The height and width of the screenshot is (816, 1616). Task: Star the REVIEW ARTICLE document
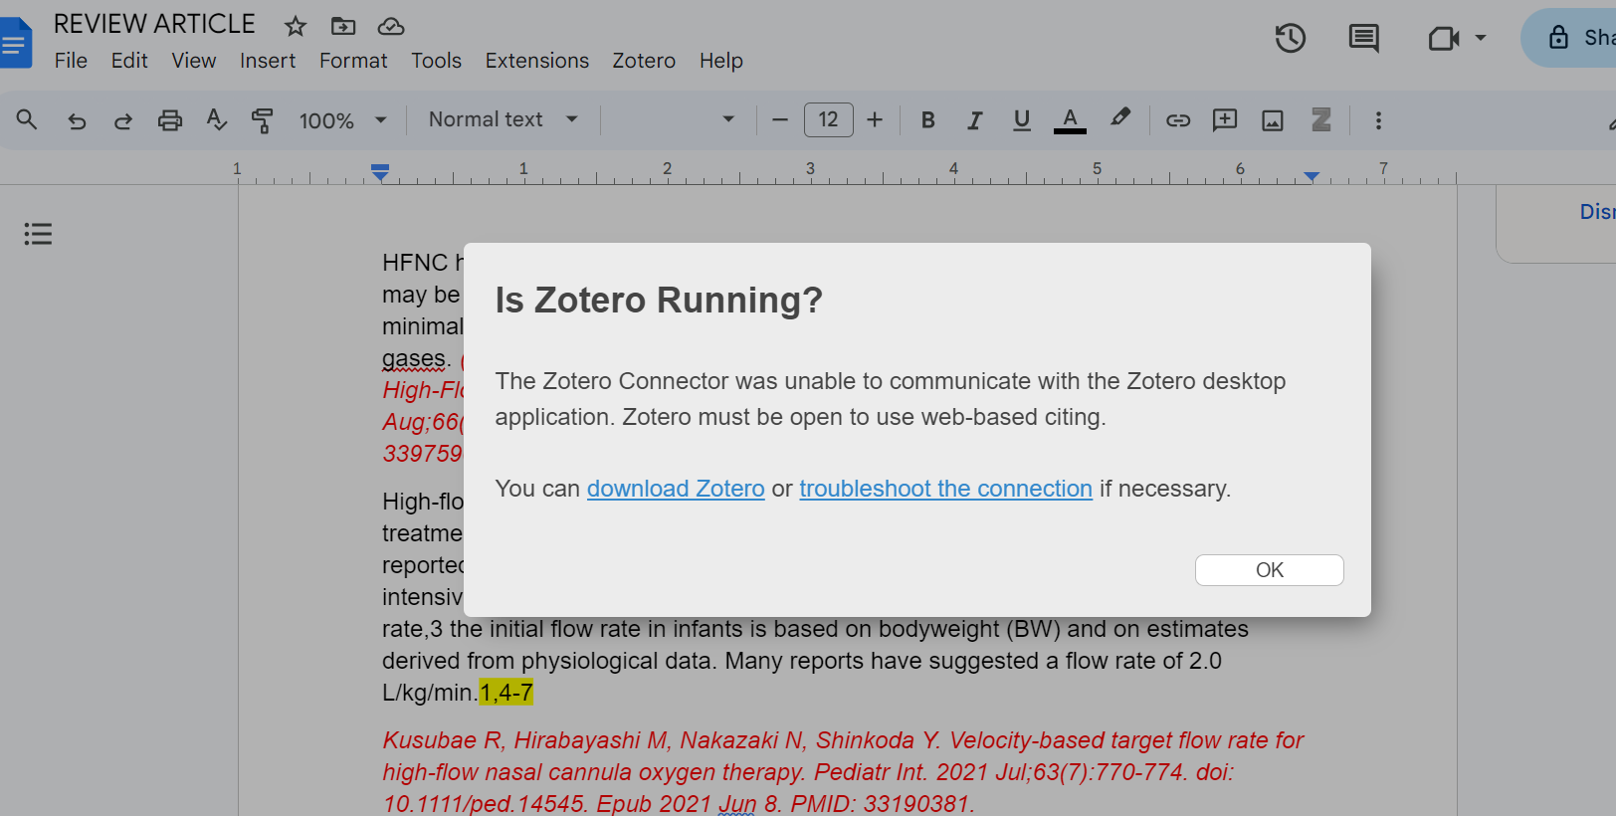[296, 26]
